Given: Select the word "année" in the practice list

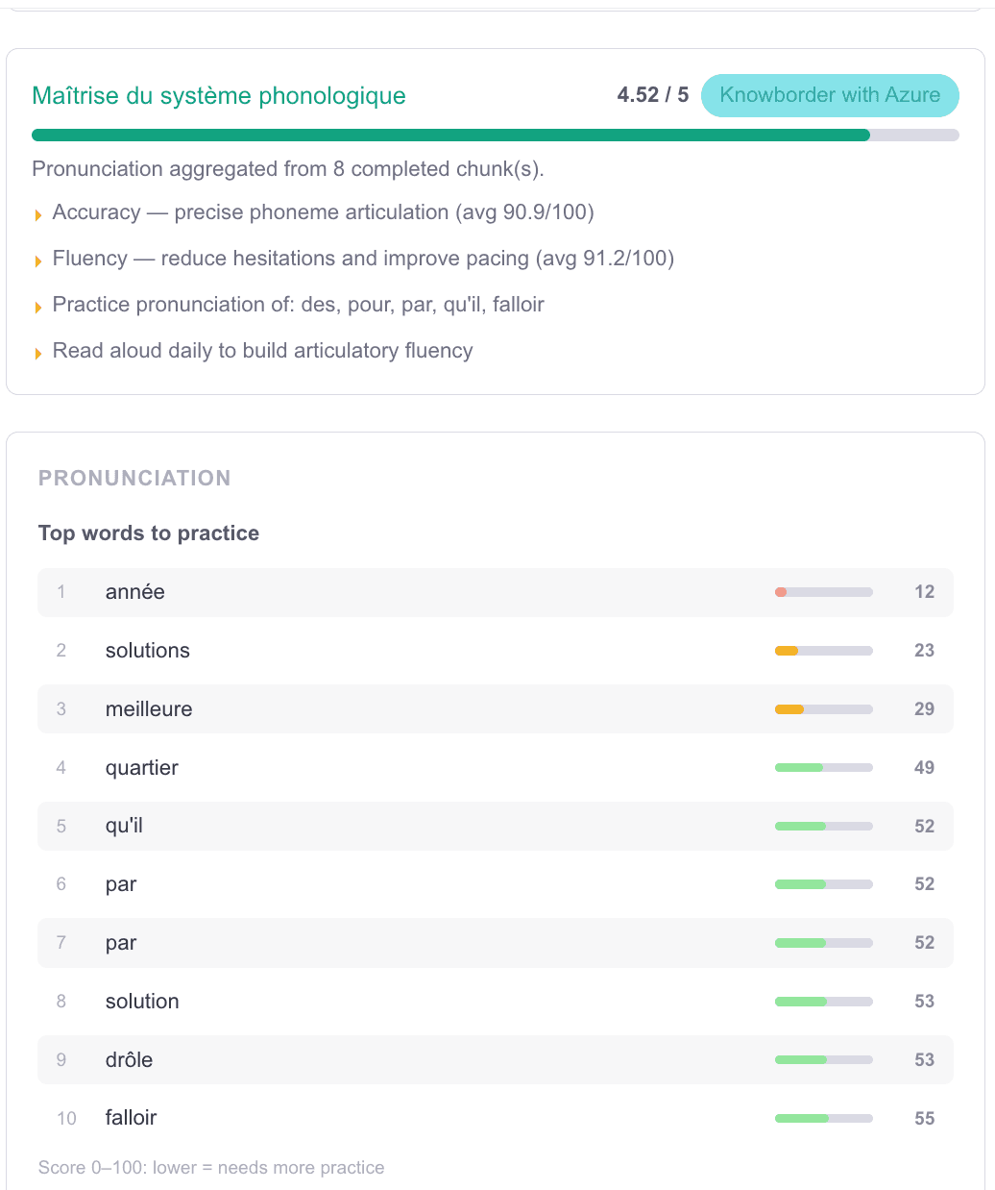Looking at the screenshot, I should [x=135, y=592].
